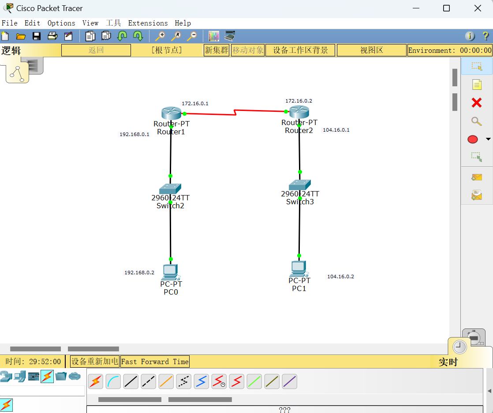Redo with the right green arrow icon
The image size is (493, 413).
[138, 36]
